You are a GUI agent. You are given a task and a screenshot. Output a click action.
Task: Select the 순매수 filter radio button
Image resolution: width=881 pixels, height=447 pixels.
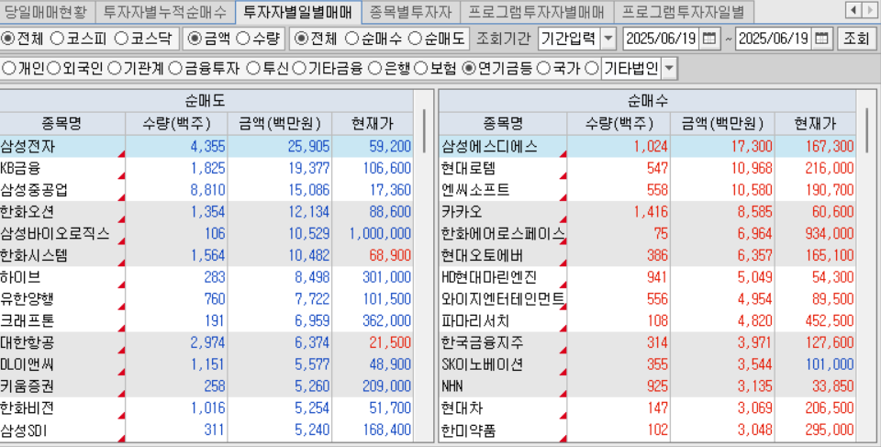click(x=351, y=39)
